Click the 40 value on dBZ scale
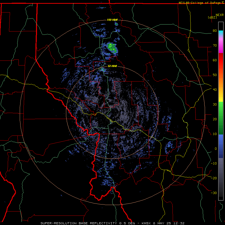This screenshot has height=225, width=225. [215, 90]
